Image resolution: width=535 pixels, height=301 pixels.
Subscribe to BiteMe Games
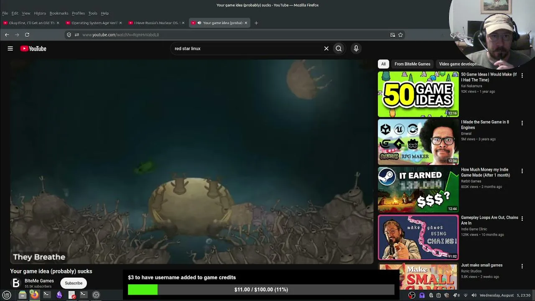coord(74,283)
